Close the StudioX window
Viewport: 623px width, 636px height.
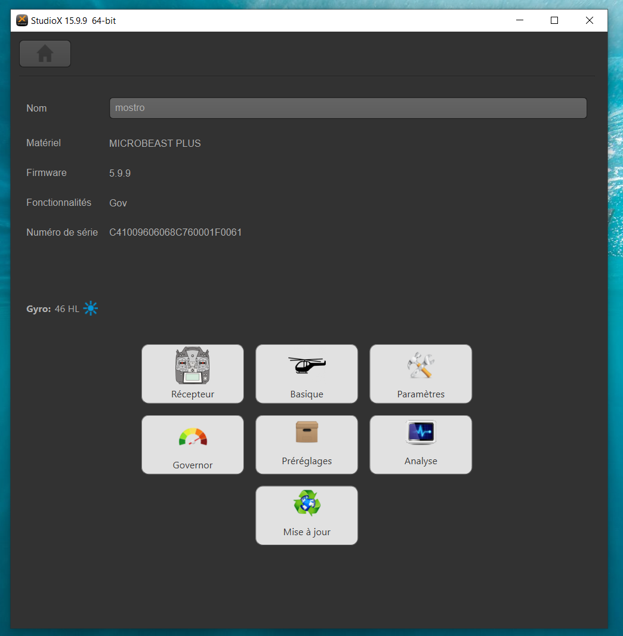pos(590,20)
